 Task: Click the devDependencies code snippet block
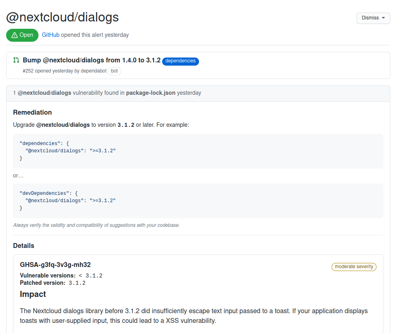(198, 201)
